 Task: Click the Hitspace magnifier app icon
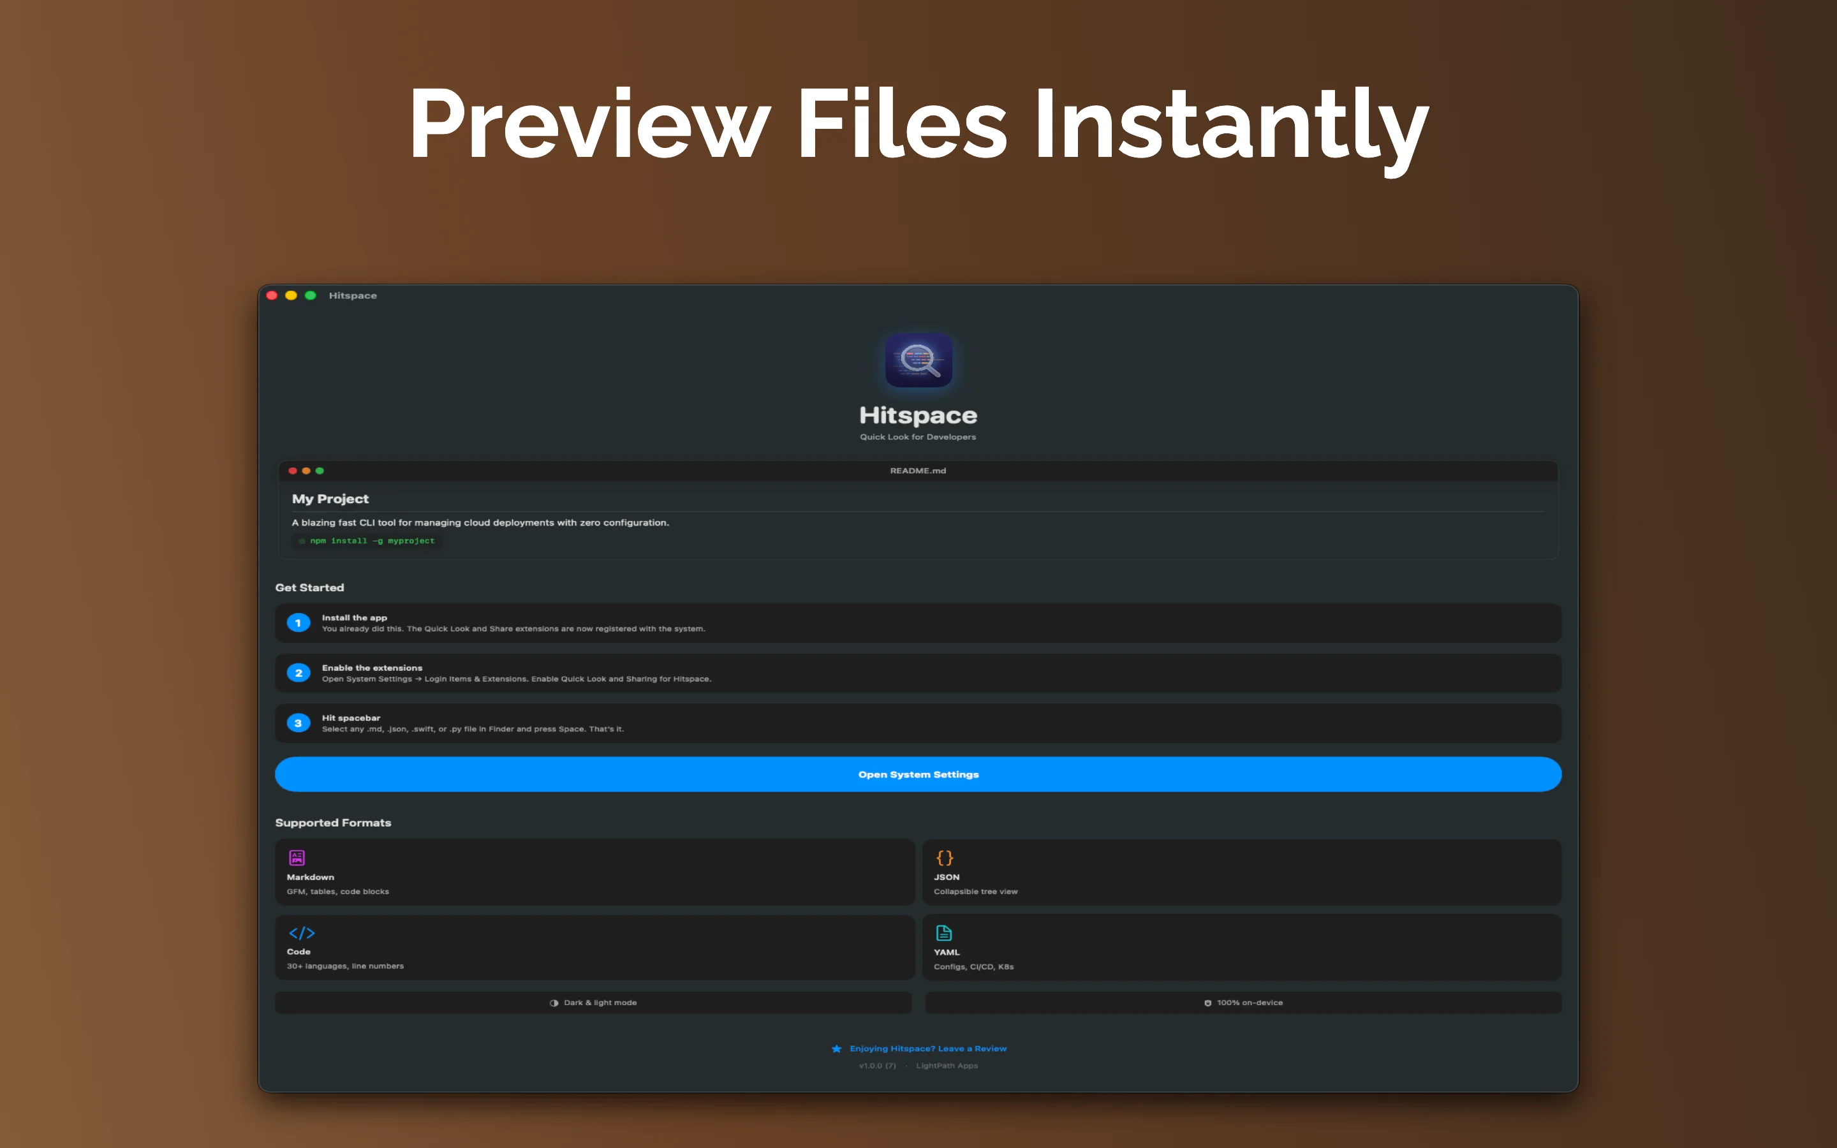(x=918, y=360)
